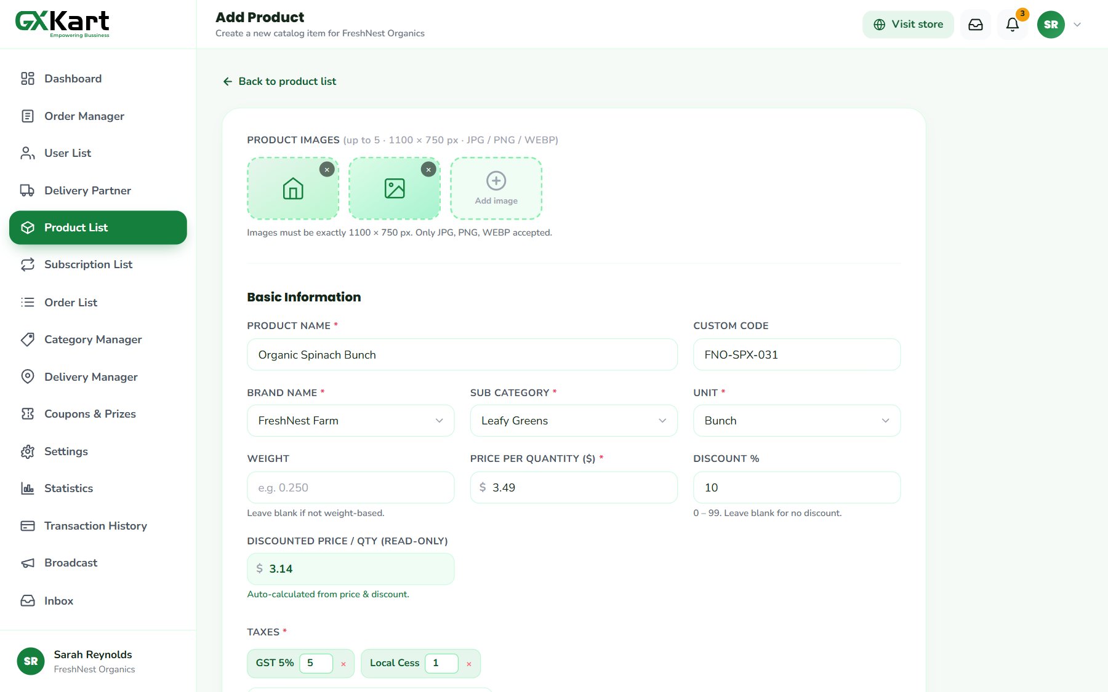1108x692 pixels.
Task: Remove the Local Cess tax chip
Action: point(469,664)
